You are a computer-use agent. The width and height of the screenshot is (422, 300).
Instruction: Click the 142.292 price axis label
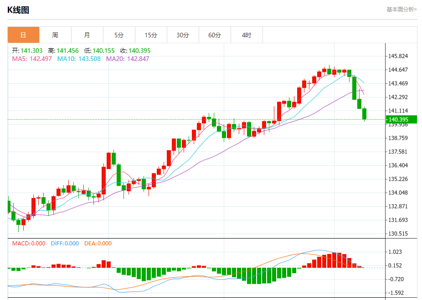point(398,97)
